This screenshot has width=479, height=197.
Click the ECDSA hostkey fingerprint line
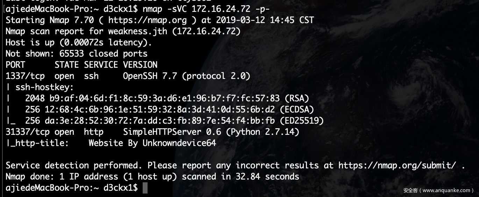coord(162,109)
